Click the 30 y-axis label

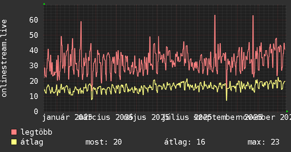[34, 66]
